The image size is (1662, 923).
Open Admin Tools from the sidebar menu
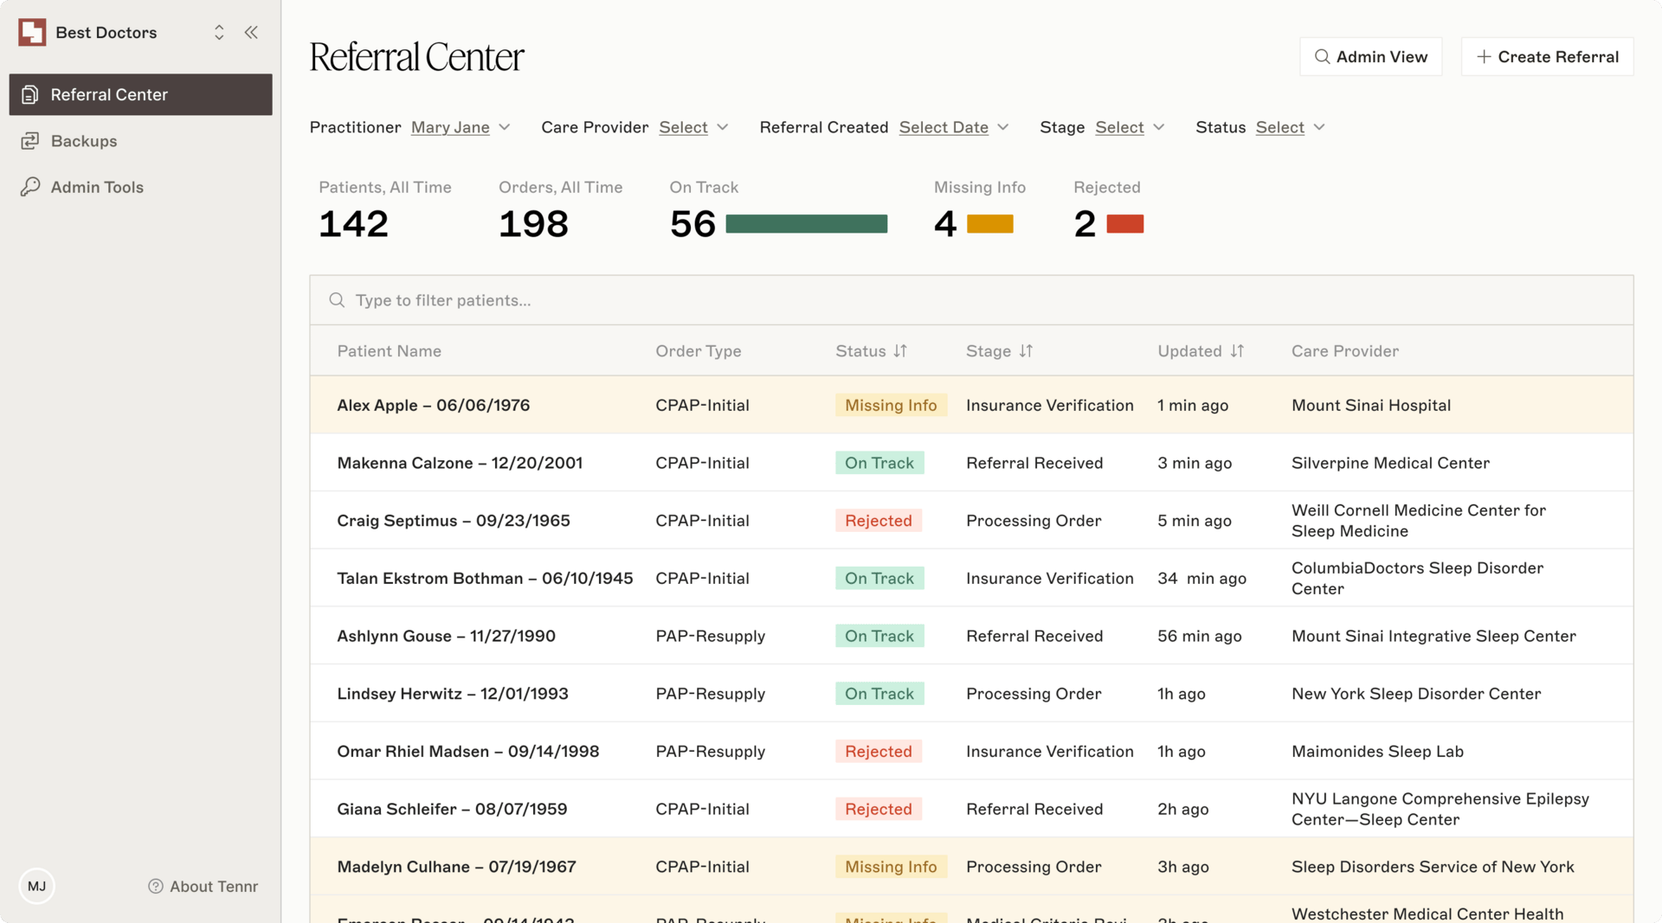(x=97, y=187)
